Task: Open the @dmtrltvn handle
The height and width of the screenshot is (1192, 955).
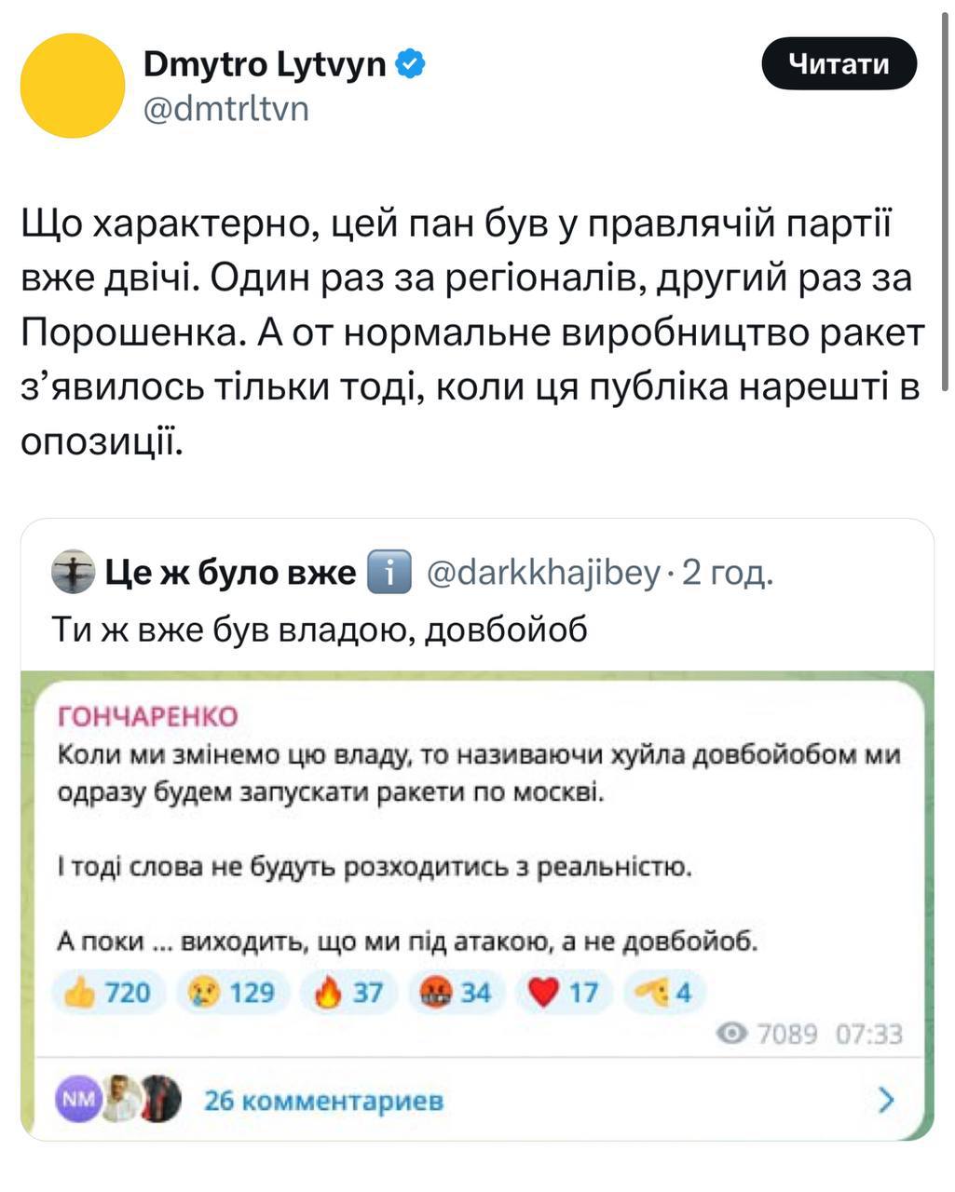Action: tap(225, 109)
